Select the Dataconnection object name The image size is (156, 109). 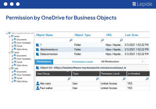tap(49, 54)
